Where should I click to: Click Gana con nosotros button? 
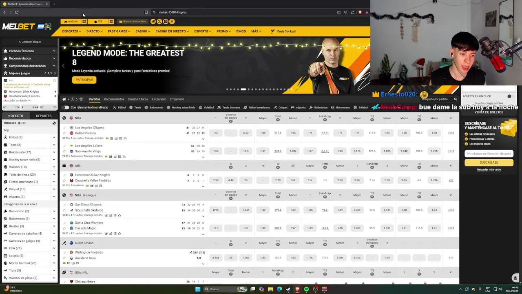pos(132,21)
